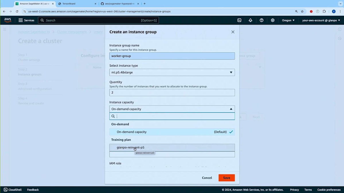Close the Create an instance group dialog
The height and width of the screenshot is (193, 344).
coord(233,32)
